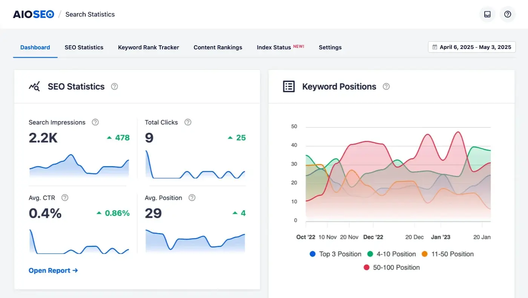Switch to the Keyword Rank Tracker tab
The height and width of the screenshot is (298, 528).
[148, 47]
